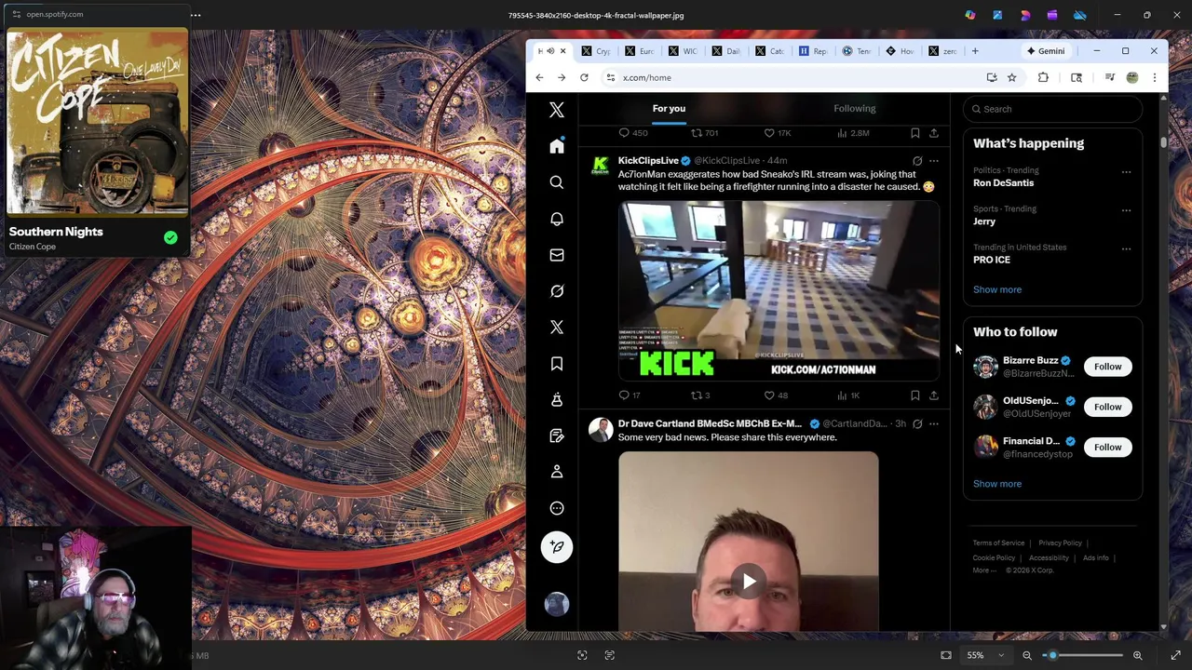
Task: Reload the x.com page
Action: coord(584,77)
